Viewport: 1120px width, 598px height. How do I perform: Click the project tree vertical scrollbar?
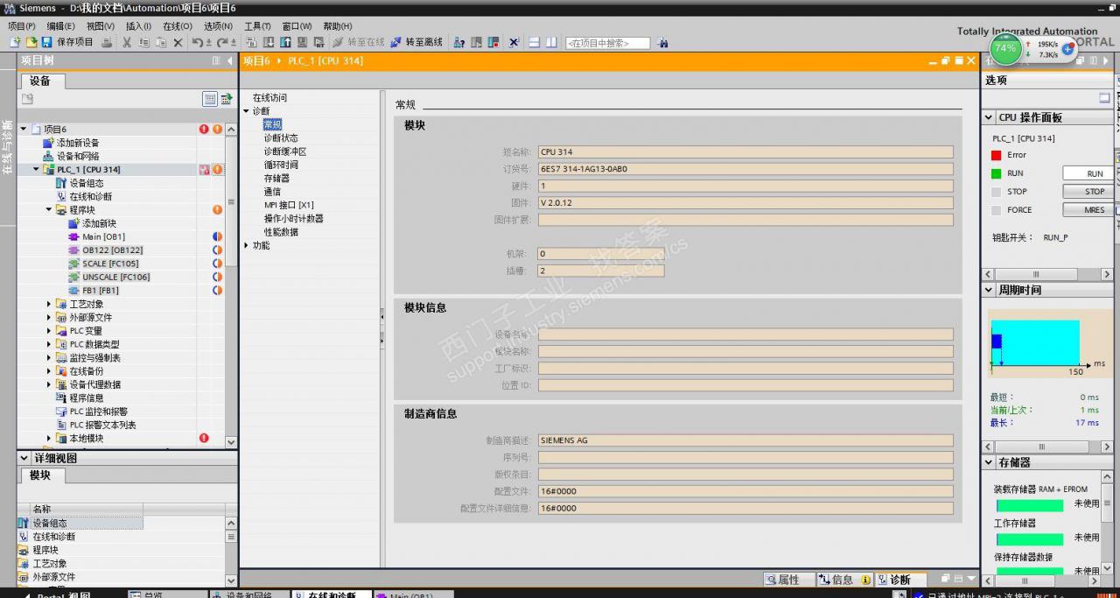pos(231,285)
